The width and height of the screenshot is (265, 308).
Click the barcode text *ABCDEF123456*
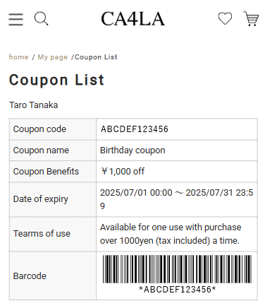(177, 289)
